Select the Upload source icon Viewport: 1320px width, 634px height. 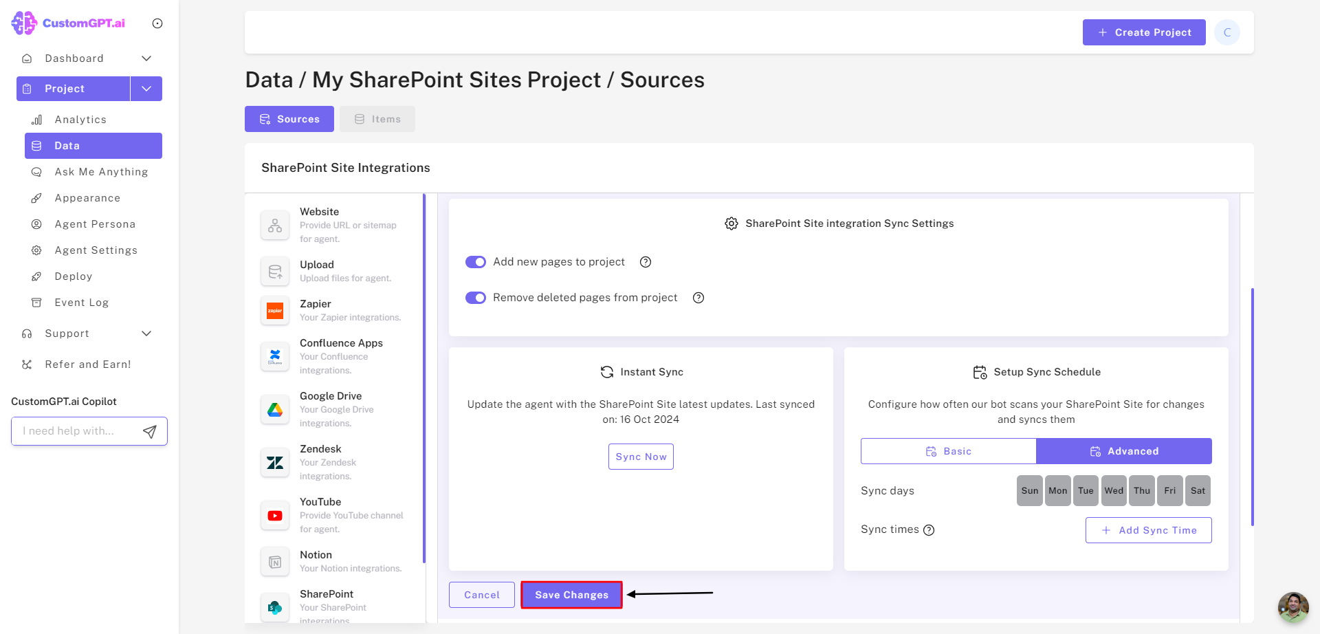[x=275, y=272]
